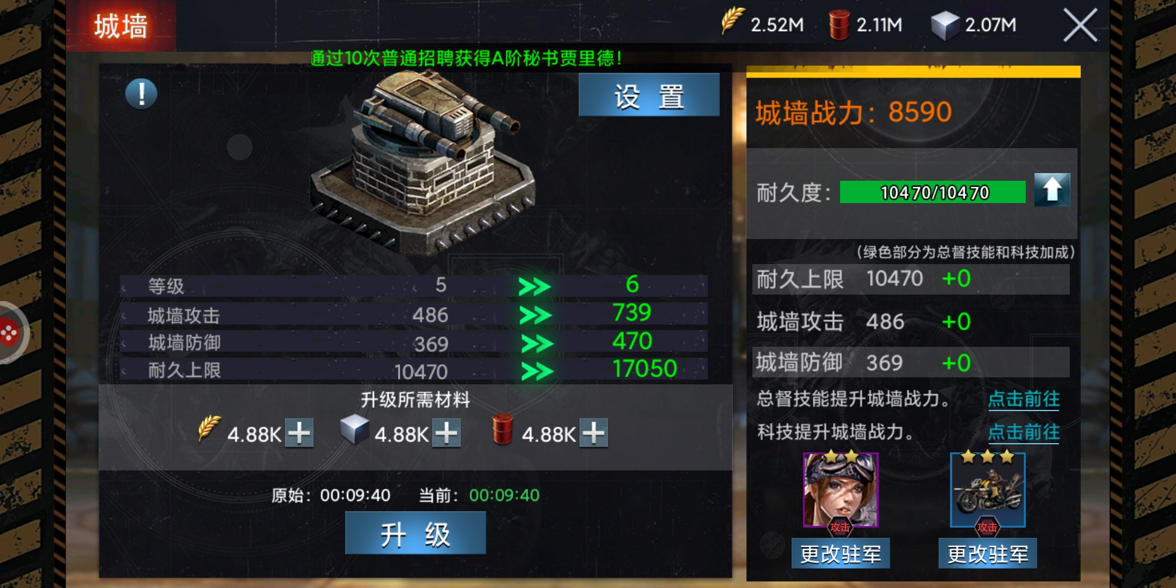Click the steel cube resource icon at top

945,25
